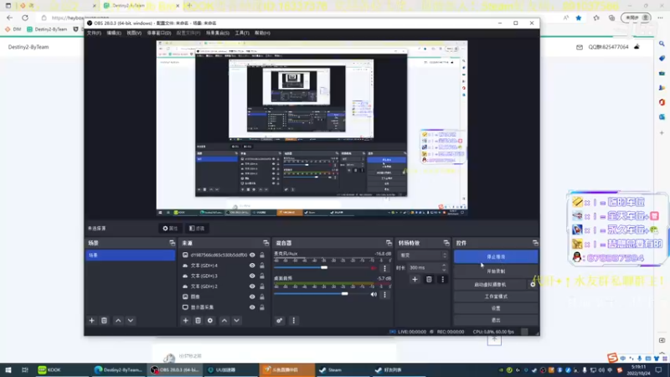Open 文件(F) File menu
Image resolution: width=670 pixels, height=377 pixels.
pyautogui.click(x=94, y=33)
